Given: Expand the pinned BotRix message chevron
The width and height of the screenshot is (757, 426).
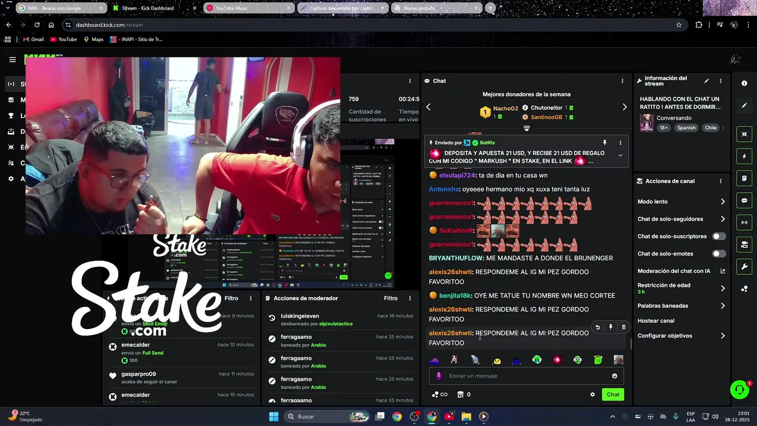Looking at the screenshot, I should click(x=620, y=155).
